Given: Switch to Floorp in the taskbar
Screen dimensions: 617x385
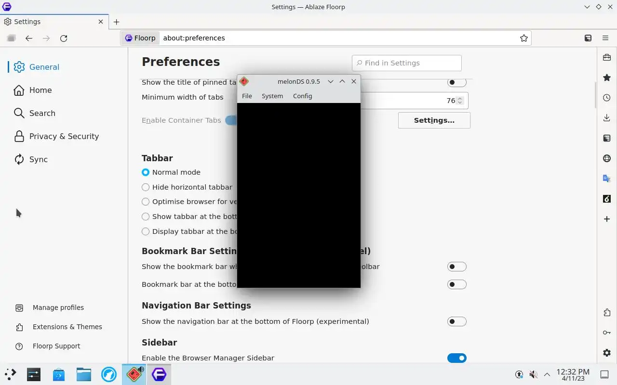Looking at the screenshot, I should tap(159, 374).
